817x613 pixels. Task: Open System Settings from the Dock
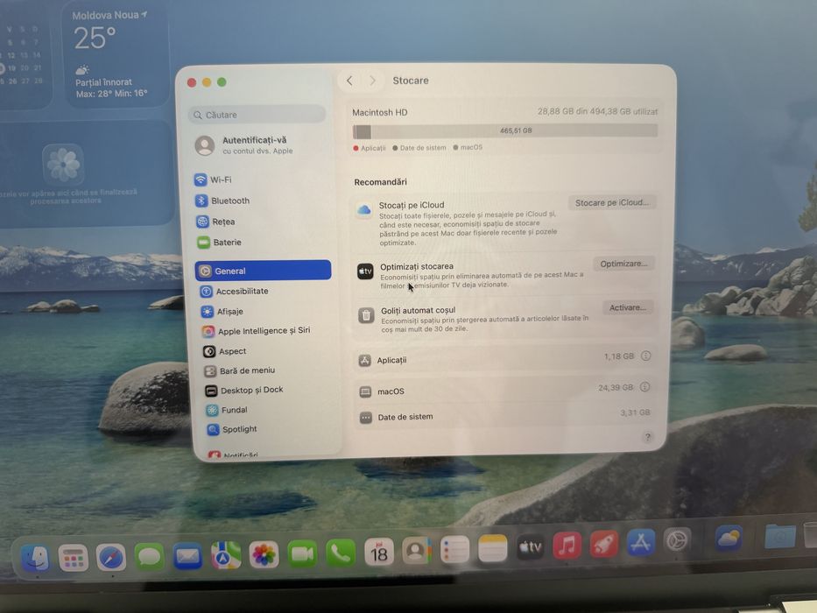click(677, 541)
